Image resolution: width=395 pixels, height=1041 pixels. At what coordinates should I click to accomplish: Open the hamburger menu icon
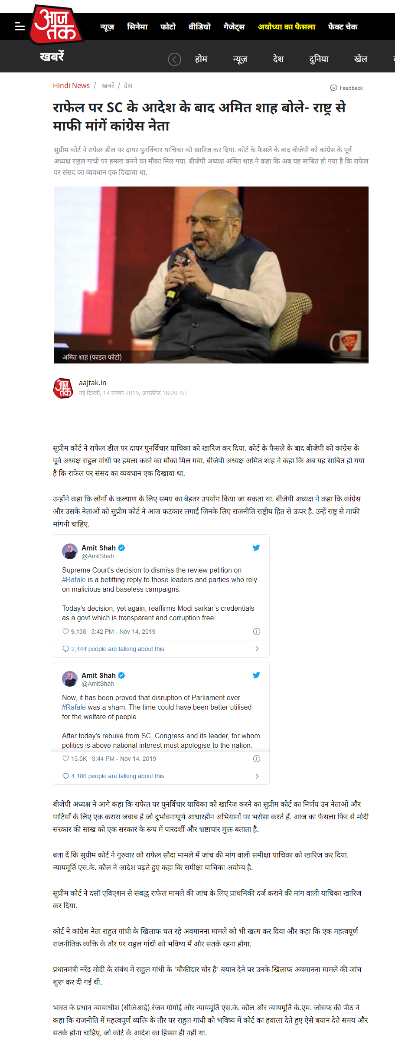(x=20, y=26)
